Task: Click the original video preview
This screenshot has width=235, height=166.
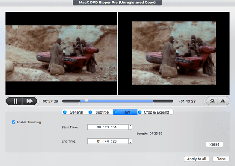Action: click(x=61, y=53)
